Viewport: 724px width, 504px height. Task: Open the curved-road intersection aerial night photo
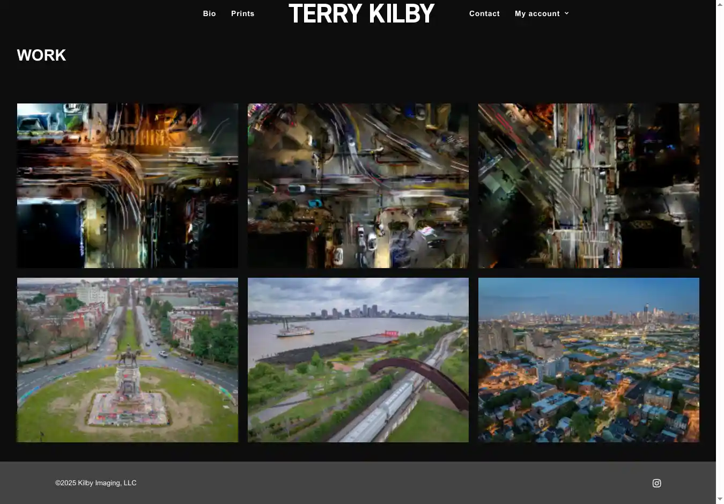tap(358, 186)
